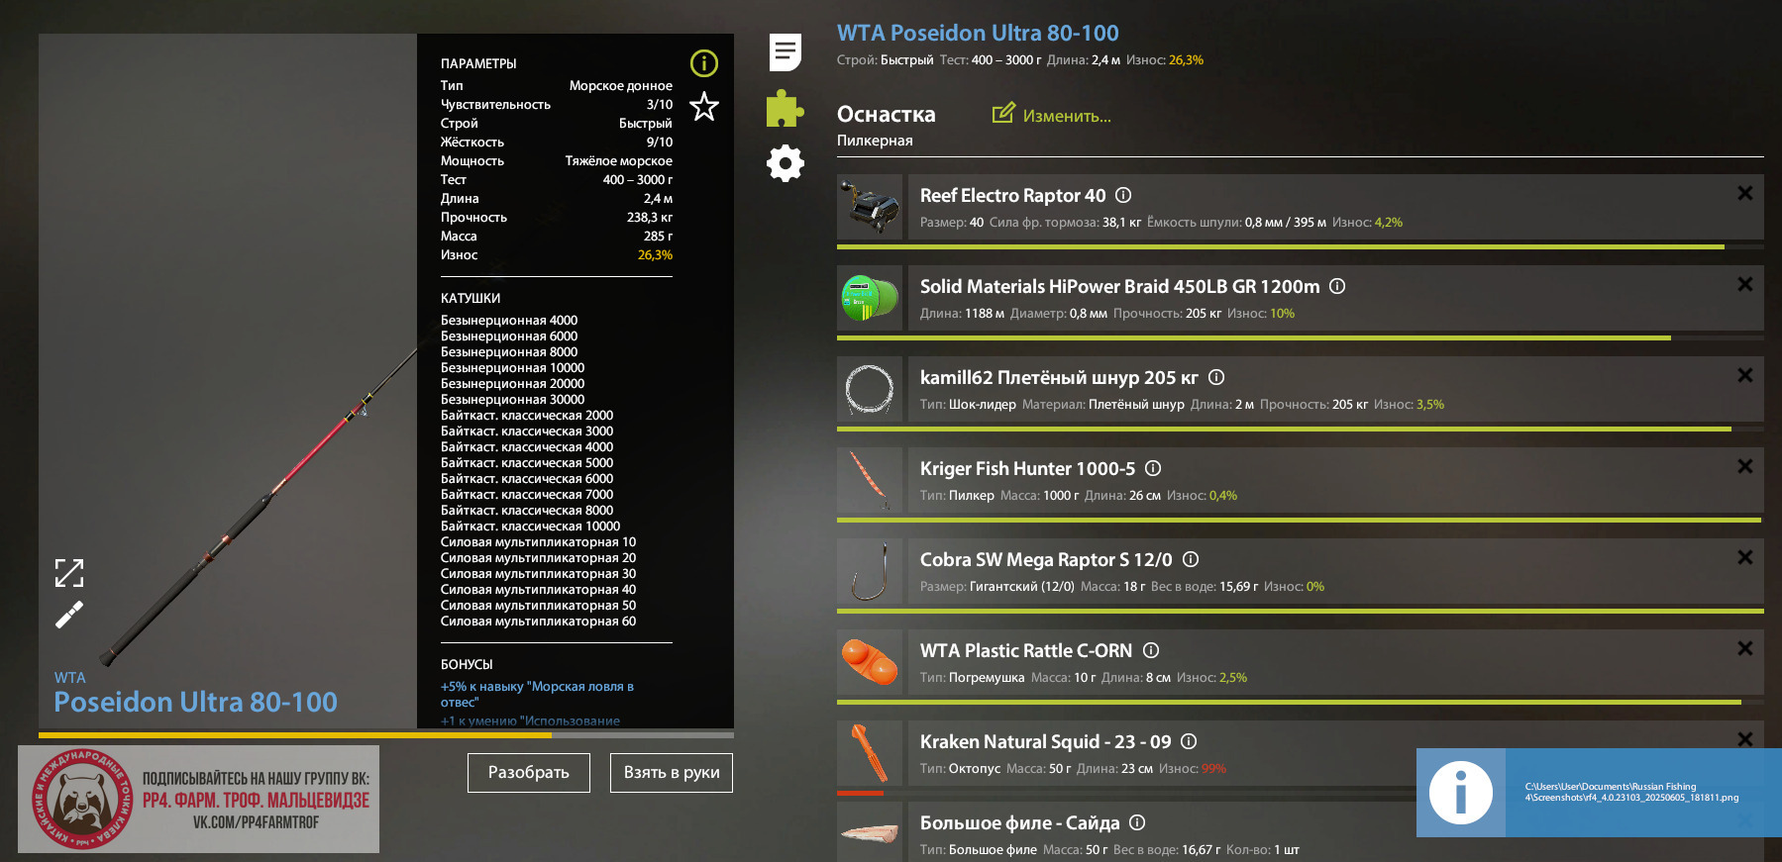Select the green braid spool thumbnail

click(870, 298)
